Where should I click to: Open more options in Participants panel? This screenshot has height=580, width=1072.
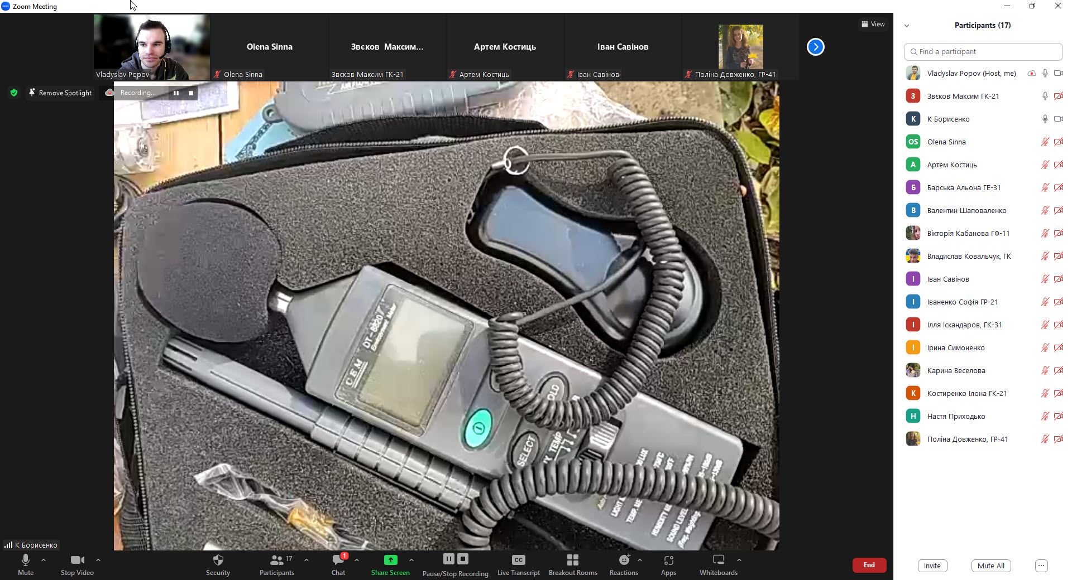(x=1041, y=565)
